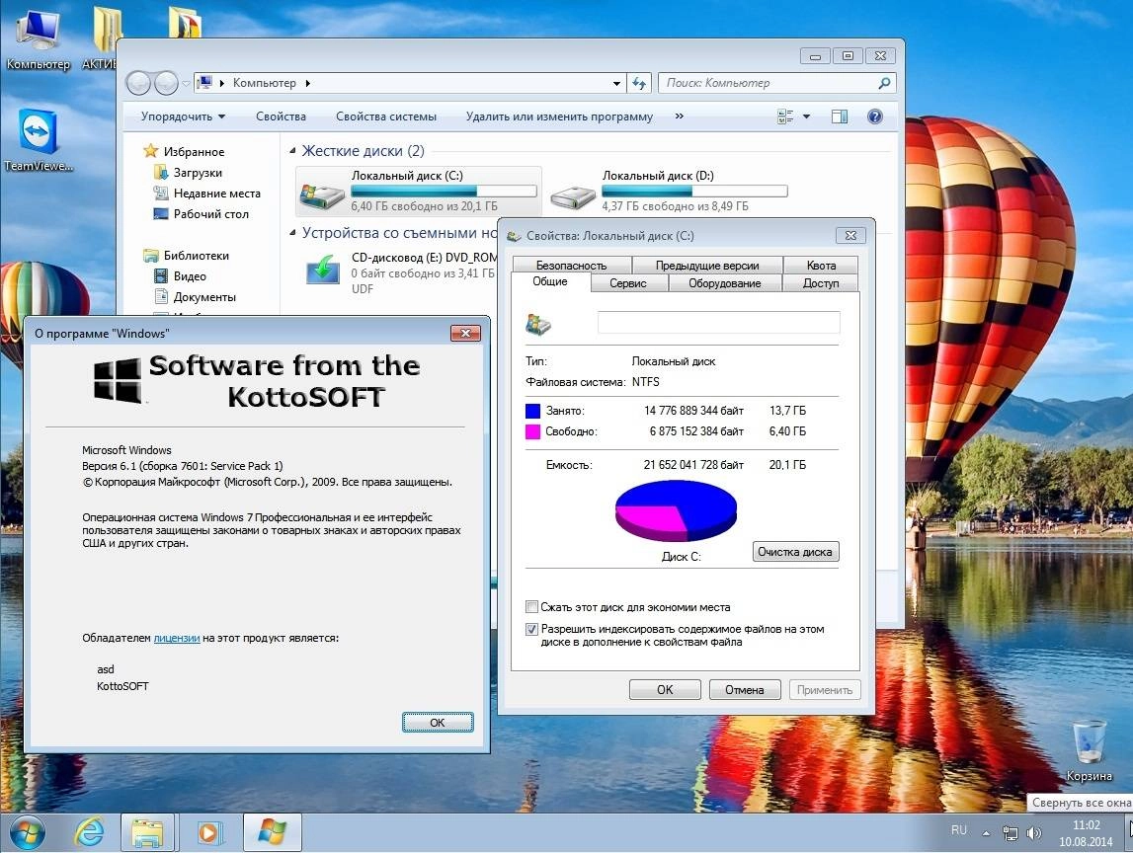Image resolution: width=1133 pixels, height=853 pixels.
Task: Select the CD-дисковод (E:) drive icon
Action: point(323,271)
